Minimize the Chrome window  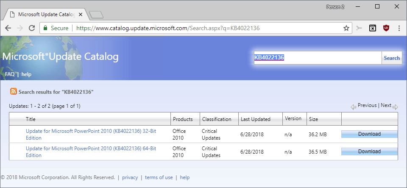coord(358,7)
